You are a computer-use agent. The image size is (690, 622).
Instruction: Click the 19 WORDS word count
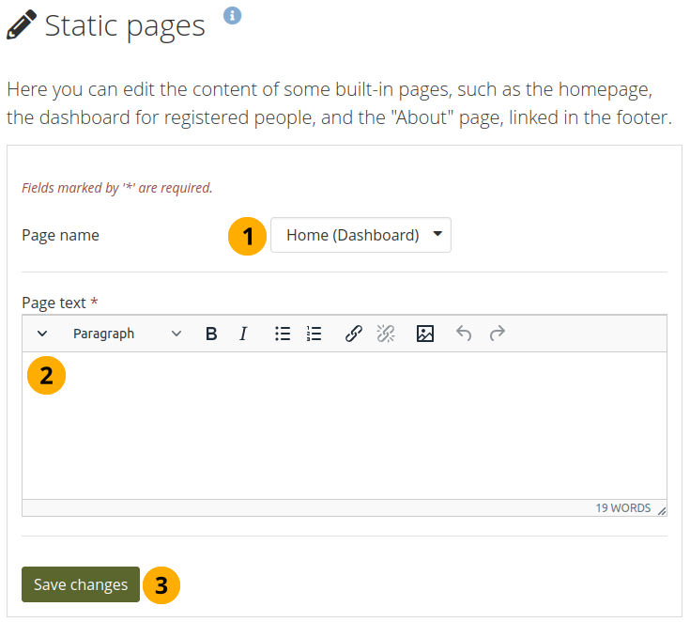tap(622, 508)
